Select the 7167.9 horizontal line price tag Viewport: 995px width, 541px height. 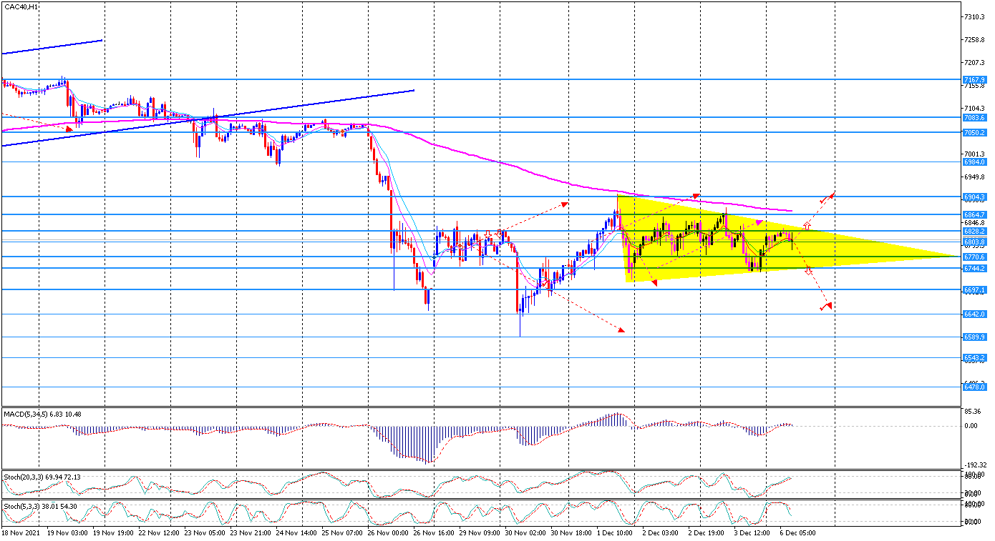tap(975, 79)
